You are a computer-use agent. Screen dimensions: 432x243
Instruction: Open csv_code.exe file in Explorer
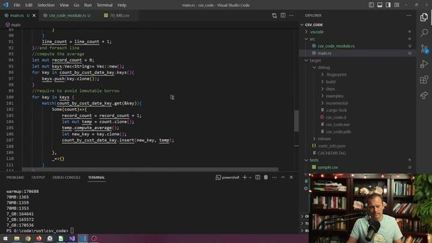coord(337,124)
